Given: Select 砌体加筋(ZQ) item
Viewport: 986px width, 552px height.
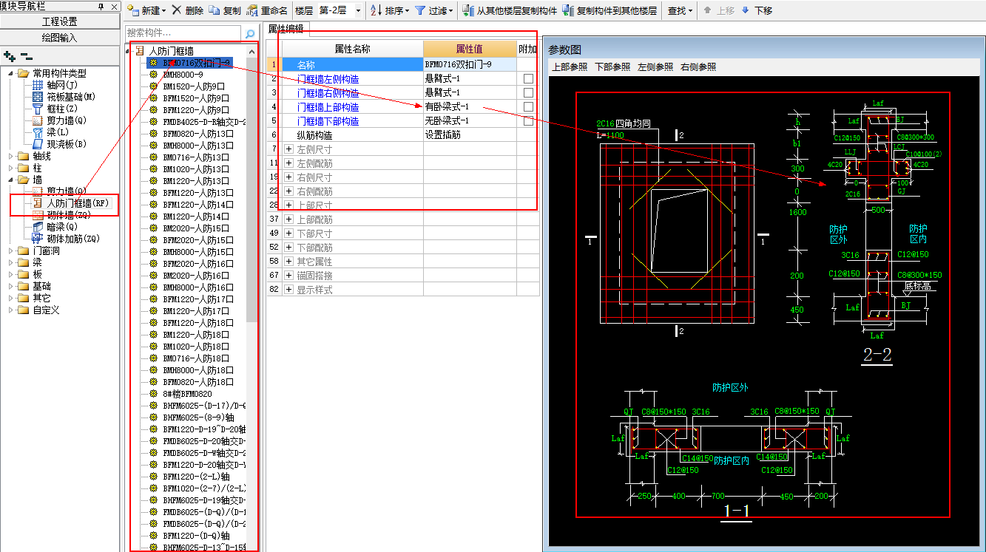Looking at the screenshot, I should click(66, 239).
